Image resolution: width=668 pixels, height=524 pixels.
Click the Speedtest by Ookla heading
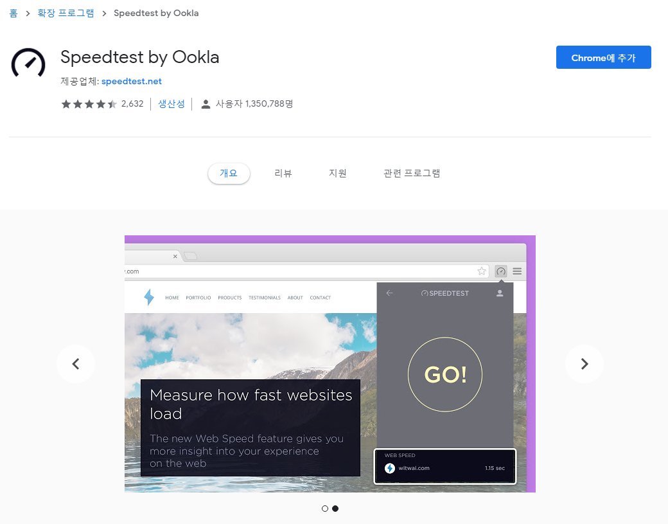(140, 57)
